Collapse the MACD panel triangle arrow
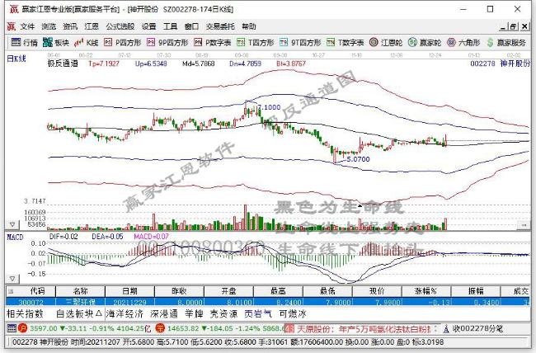 pyautogui.click(x=12, y=279)
